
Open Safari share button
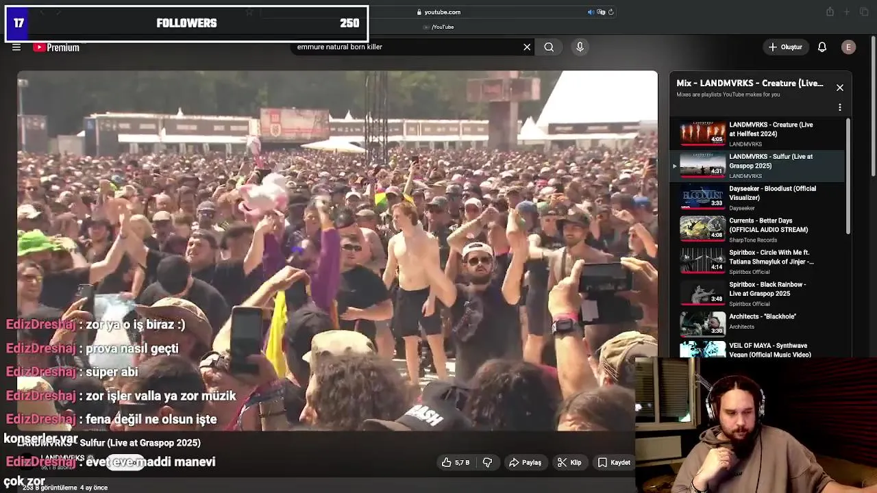coord(830,12)
